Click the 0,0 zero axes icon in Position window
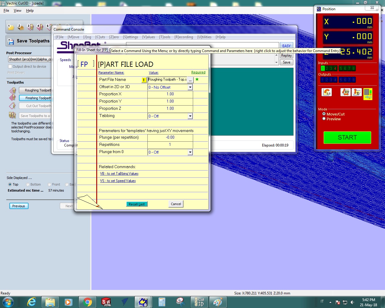The width and height of the screenshot is (385, 308). pyautogui.click(x=327, y=92)
